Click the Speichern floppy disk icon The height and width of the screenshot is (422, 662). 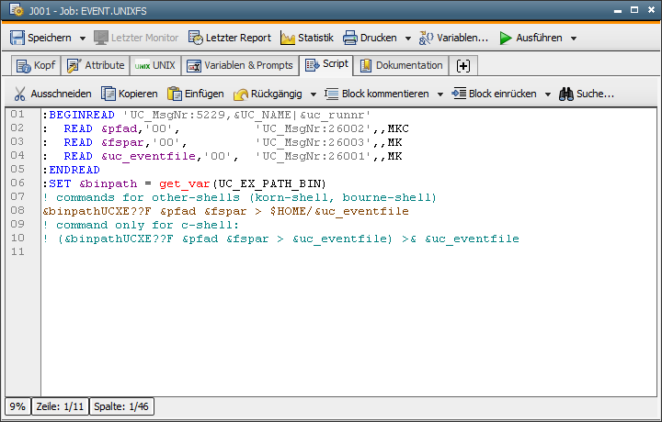pos(17,38)
